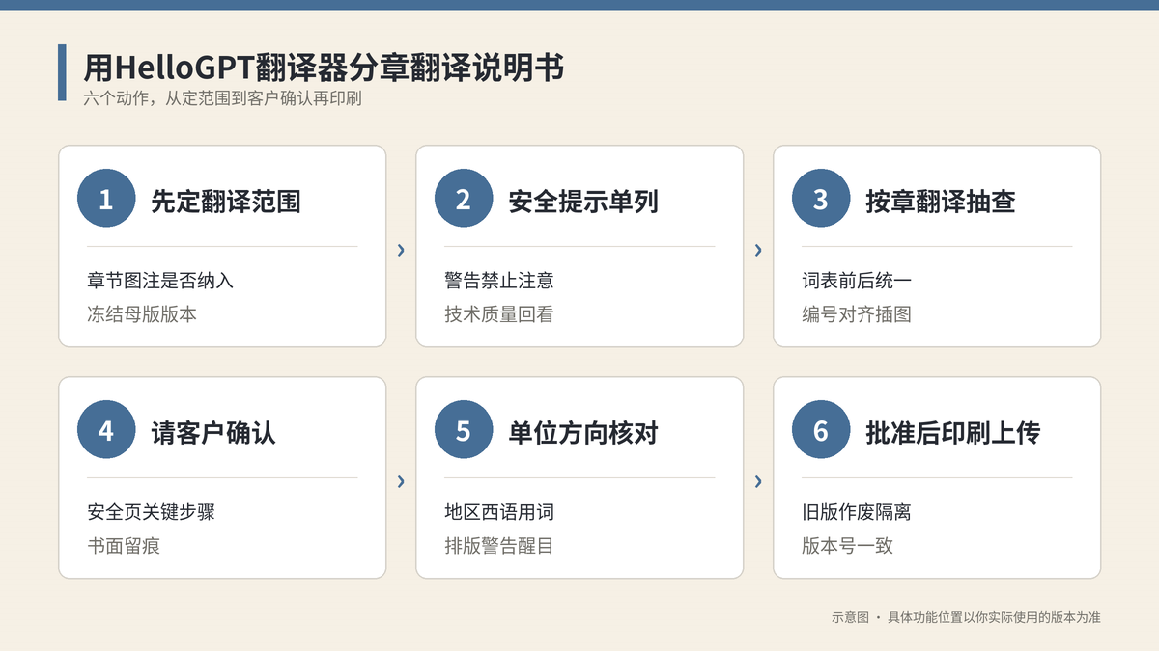
Task: Click the number 6 circle badge
Action: coord(821,430)
